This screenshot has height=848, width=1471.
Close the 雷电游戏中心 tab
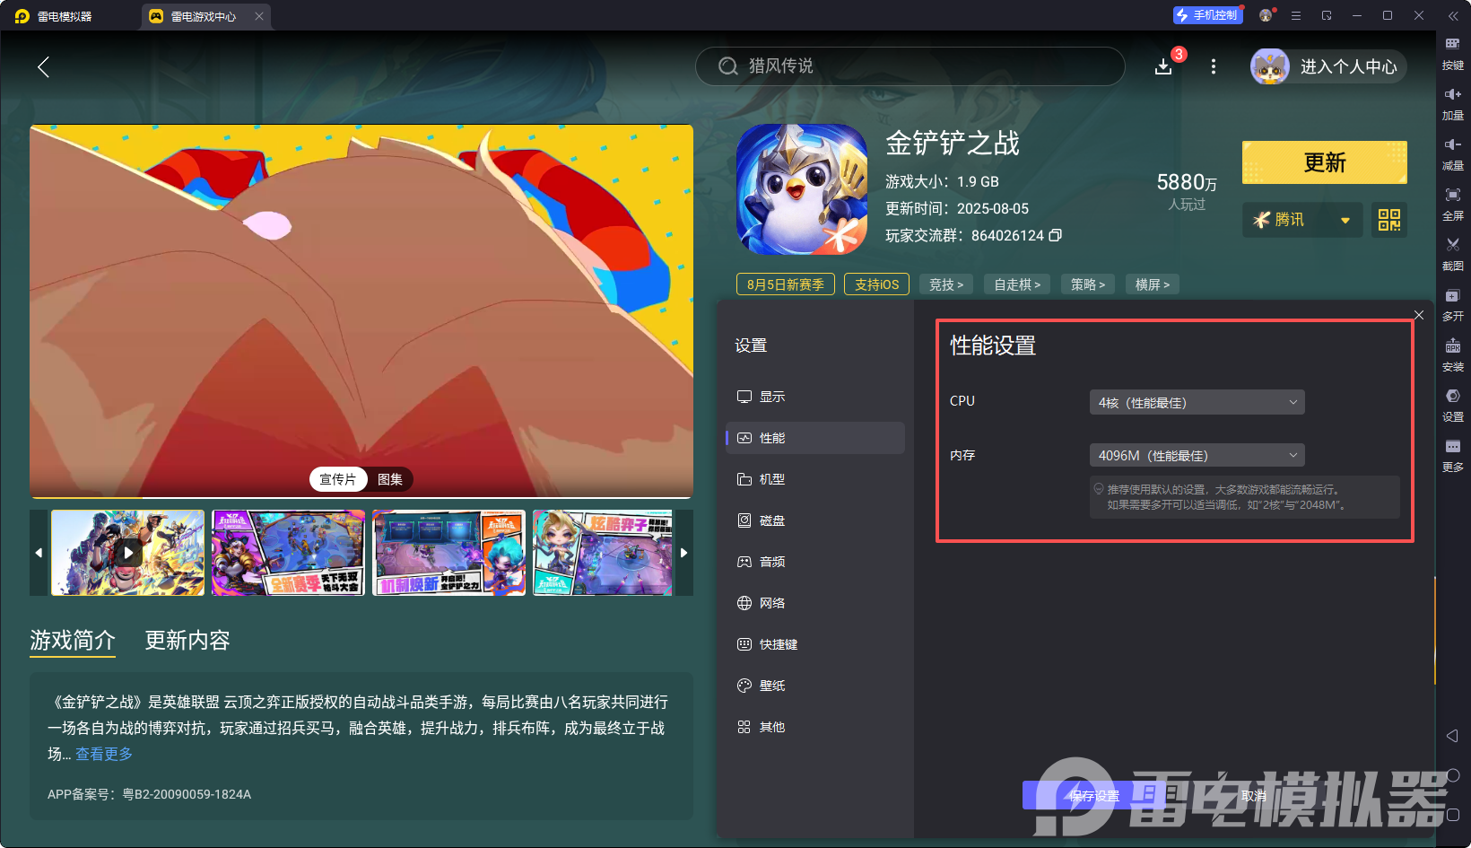(x=259, y=16)
